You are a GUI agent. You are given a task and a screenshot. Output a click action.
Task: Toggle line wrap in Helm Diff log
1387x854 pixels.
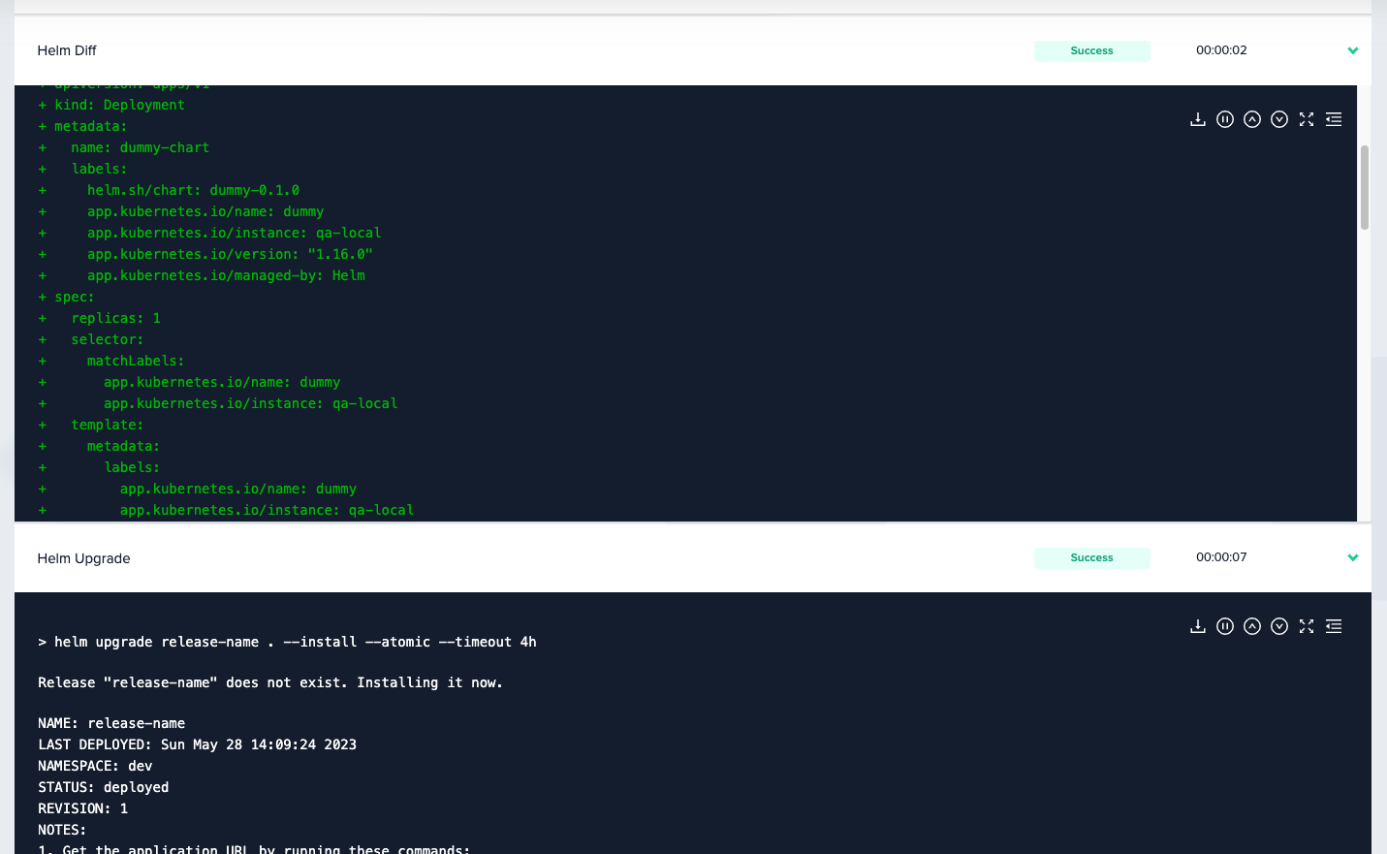pyautogui.click(x=1334, y=119)
